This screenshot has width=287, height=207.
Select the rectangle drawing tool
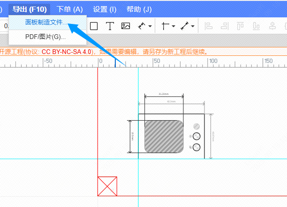(x=94, y=26)
